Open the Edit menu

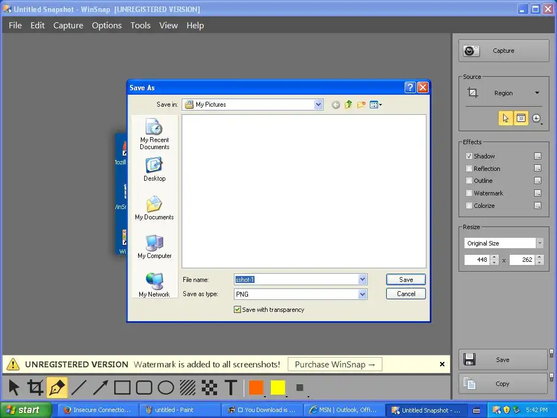click(x=38, y=25)
